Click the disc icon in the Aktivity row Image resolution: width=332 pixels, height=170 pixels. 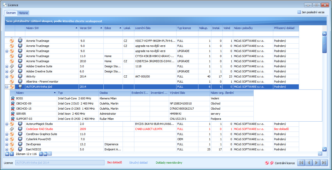[12, 76]
